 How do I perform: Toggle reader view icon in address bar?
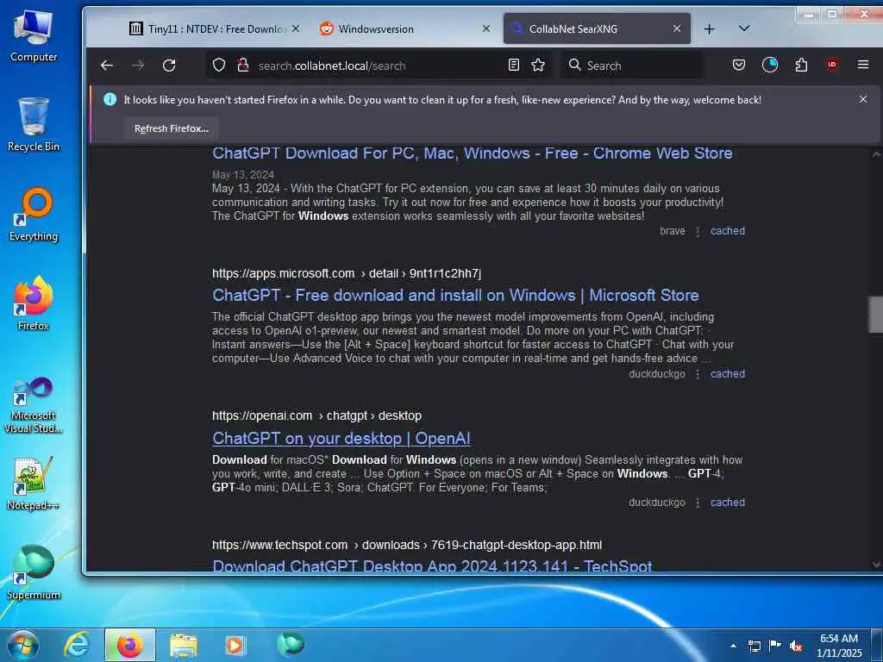click(x=514, y=66)
